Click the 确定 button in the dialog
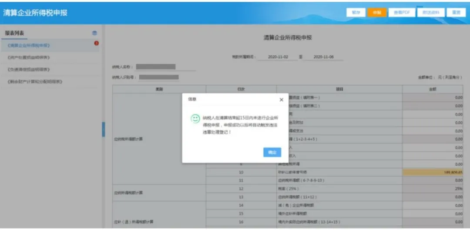Screen dimensions: 470x230 272,152
